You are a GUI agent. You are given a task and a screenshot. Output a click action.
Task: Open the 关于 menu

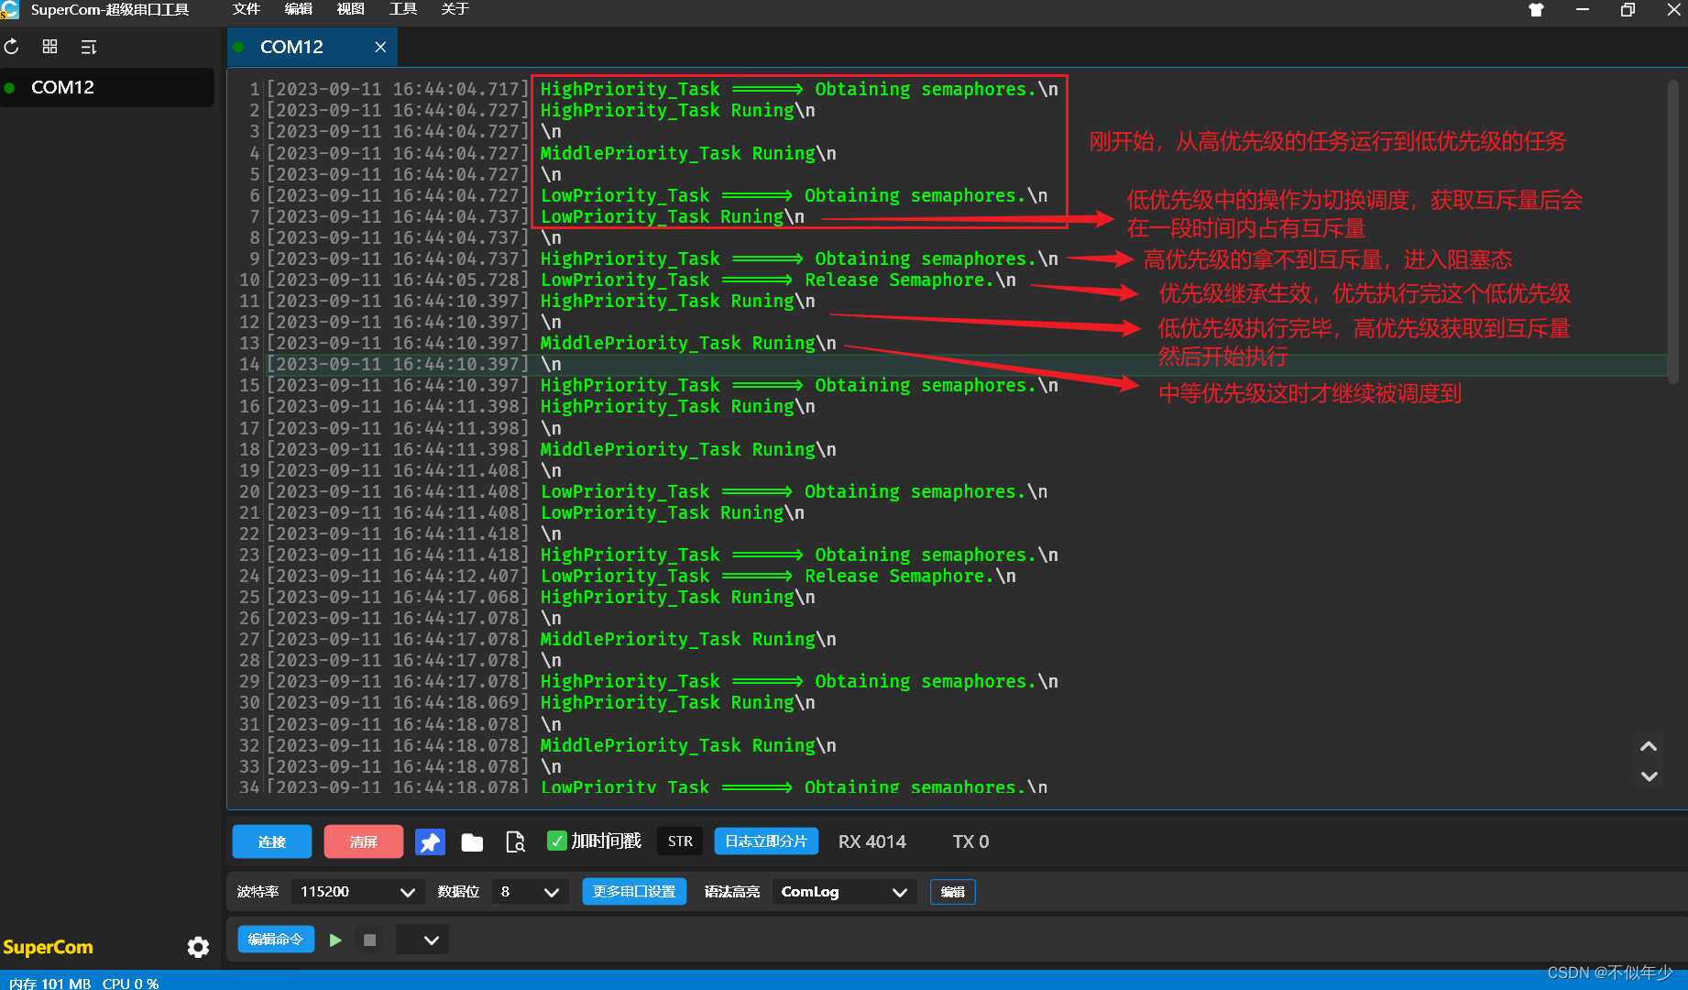(x=455, y=9)
